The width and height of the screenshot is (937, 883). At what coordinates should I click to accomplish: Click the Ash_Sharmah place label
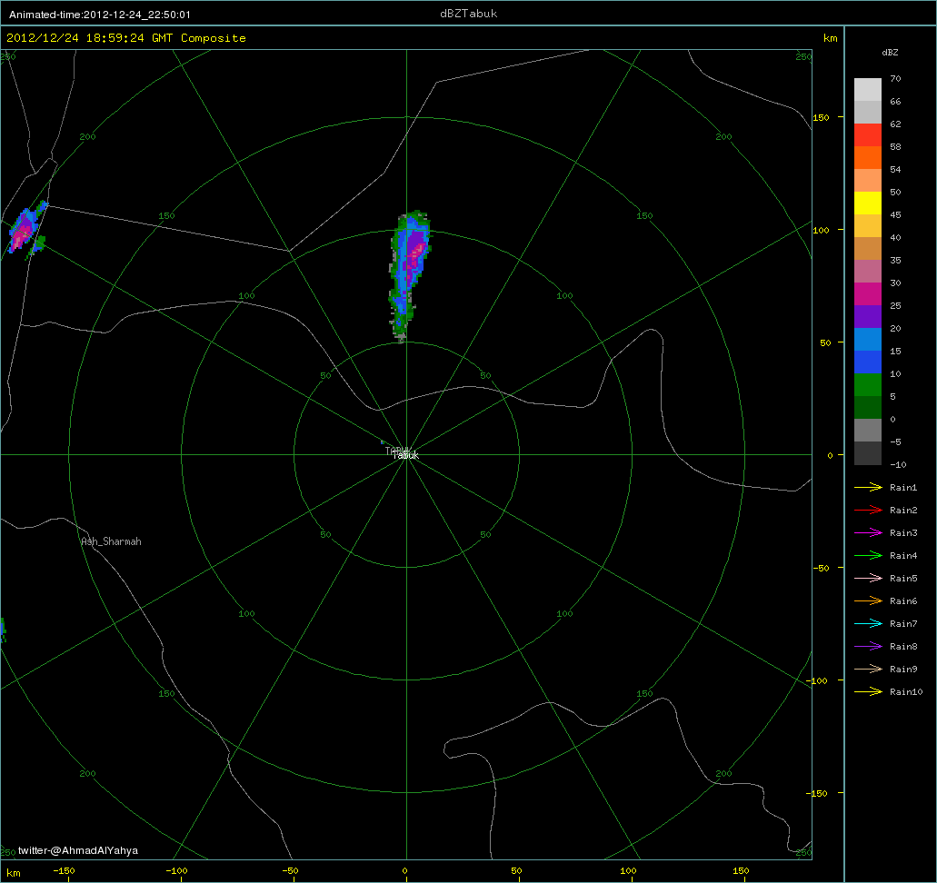[111, 541]
